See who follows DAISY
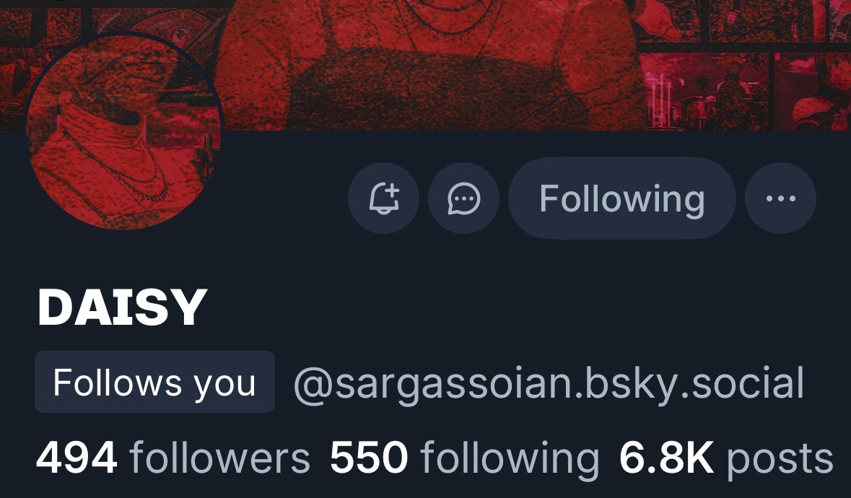Viewport: 851px width, 498px height. [173, 458]
